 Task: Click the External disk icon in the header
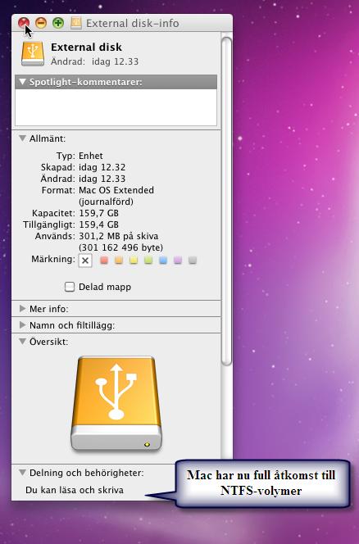33,53
